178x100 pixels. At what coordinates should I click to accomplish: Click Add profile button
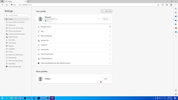click(x=107, y=11)
